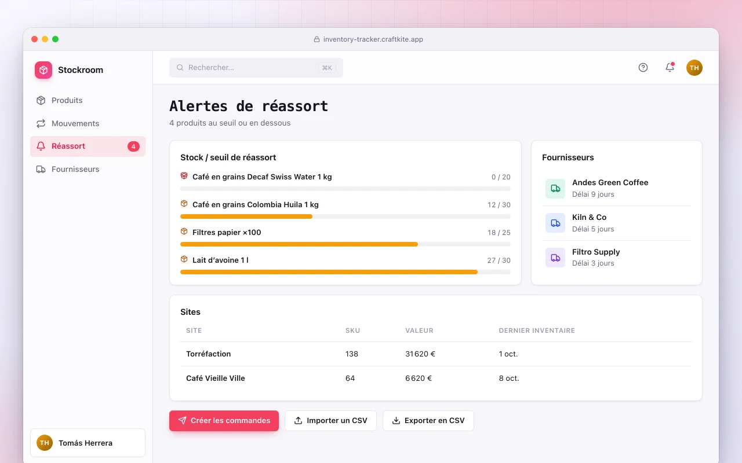Click the Filtro Supply truck icon
The height and width of the screenshot is (463, 742).
(x=555, y=258)
